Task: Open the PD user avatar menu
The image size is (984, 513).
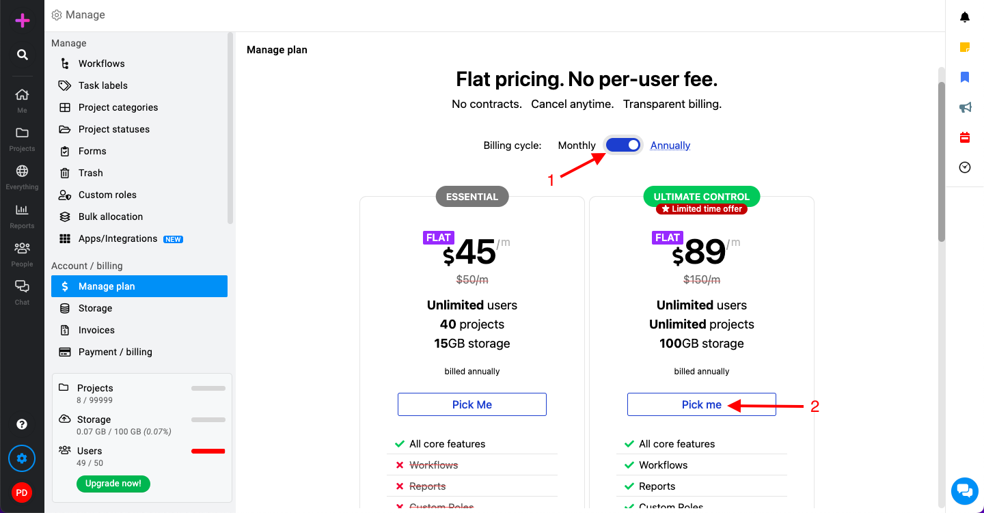Action: (22, 493)
